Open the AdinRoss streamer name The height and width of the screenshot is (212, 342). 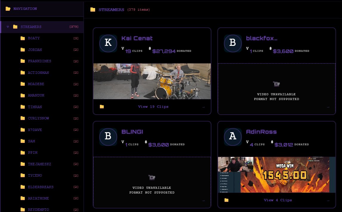(261, 132)
